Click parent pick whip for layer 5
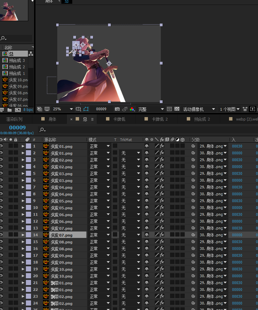 point(193,173)
